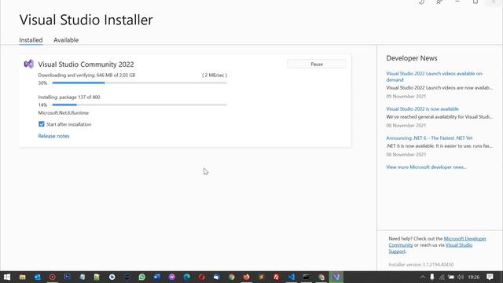Screen dimensions: 503x283
Task: Click the feedback person icon in title bar
Action: (439, 2)
